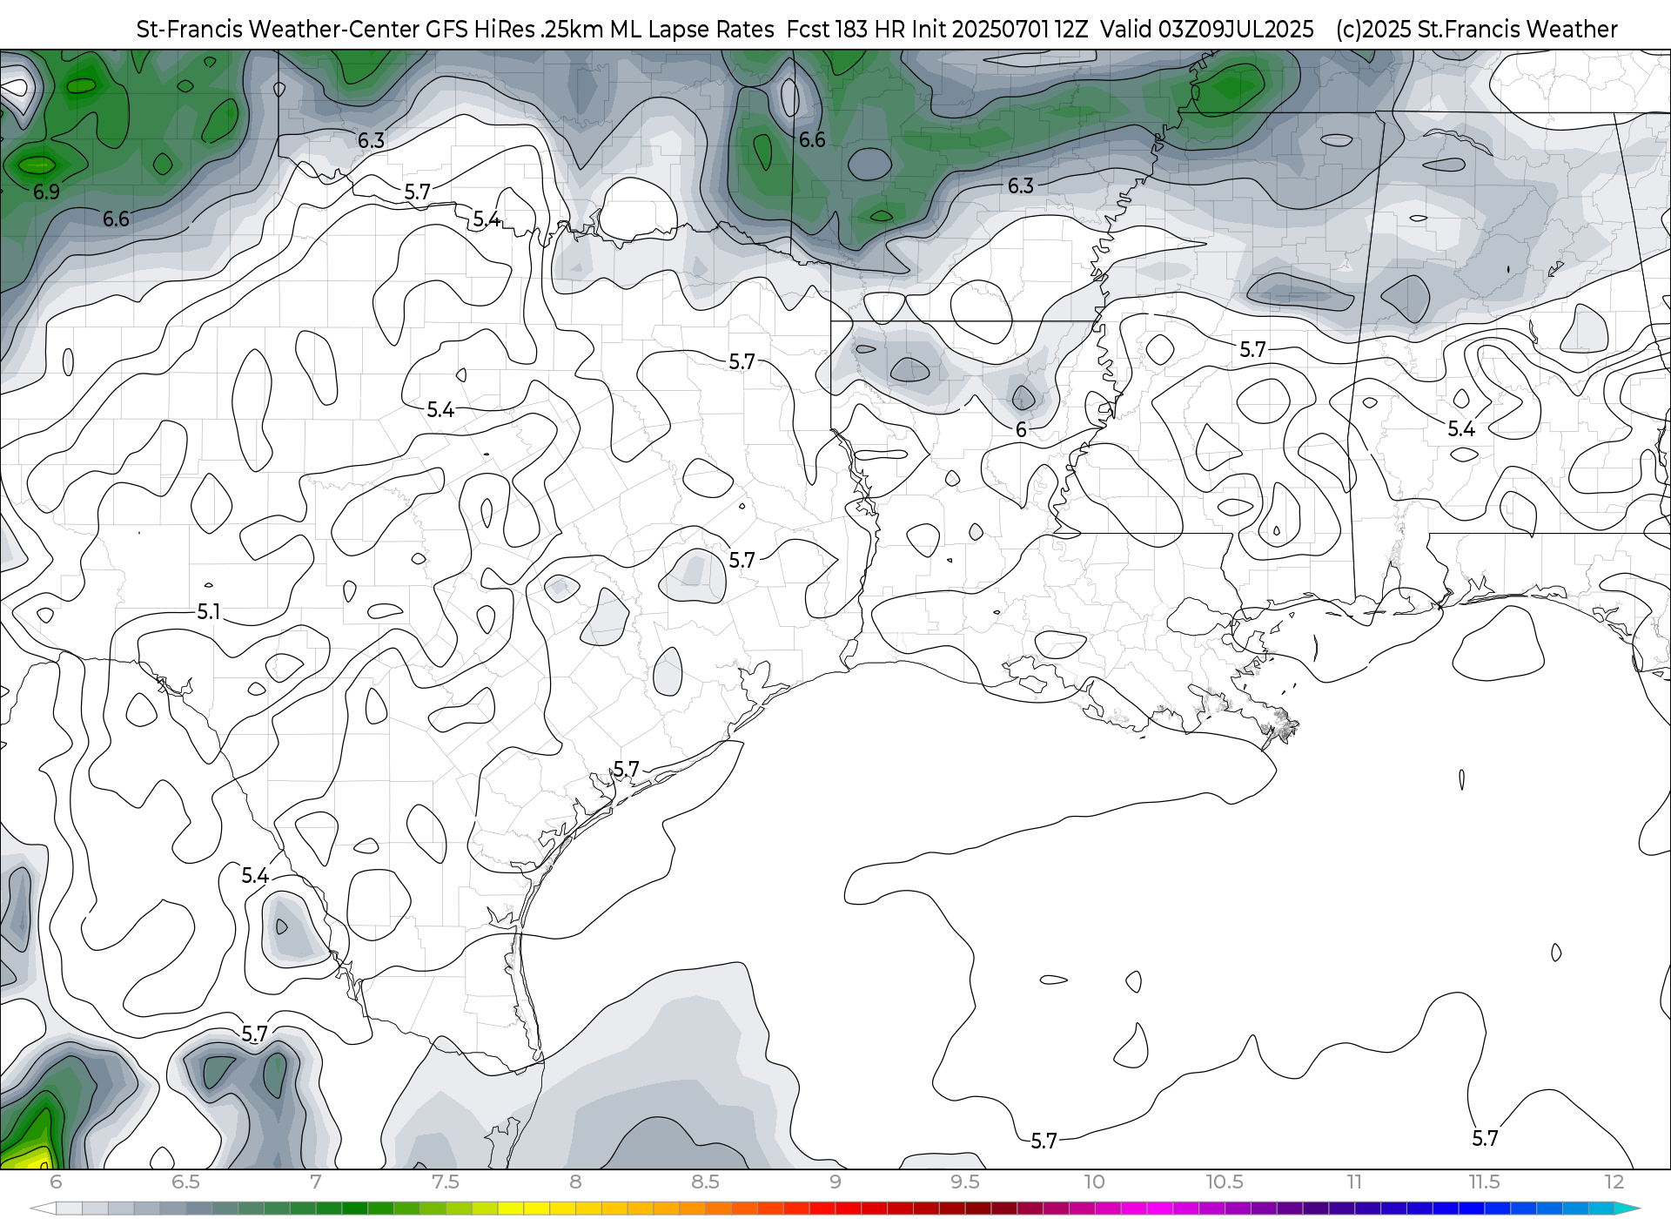Click the 'Fcst 183 HR' text in the title
The image size is (1671, 1219).
pos(845,30)
